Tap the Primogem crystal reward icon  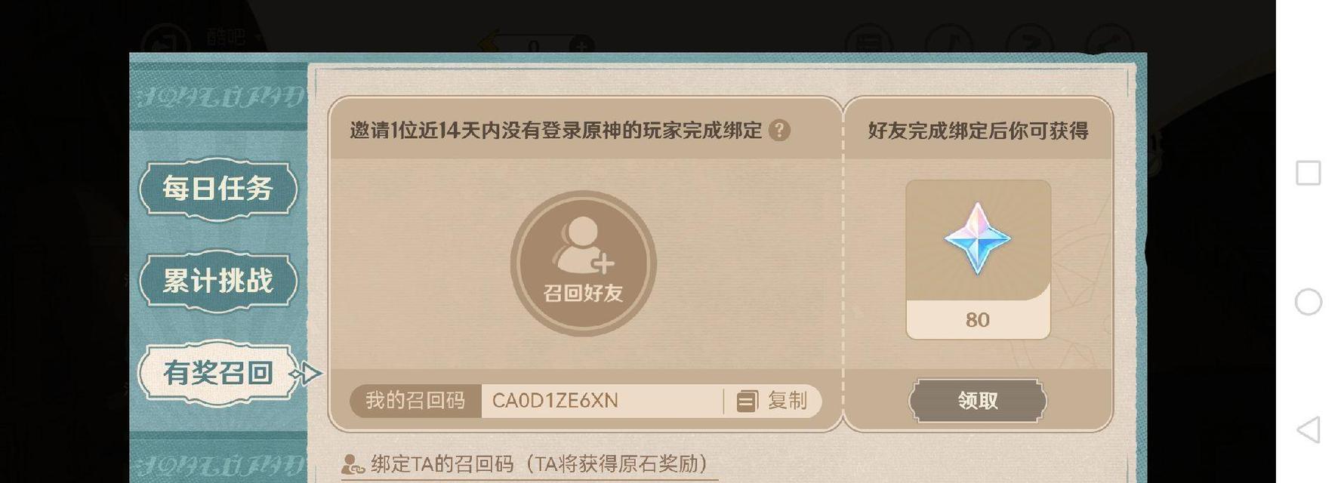pyautogui.click(x=977, y=238)
